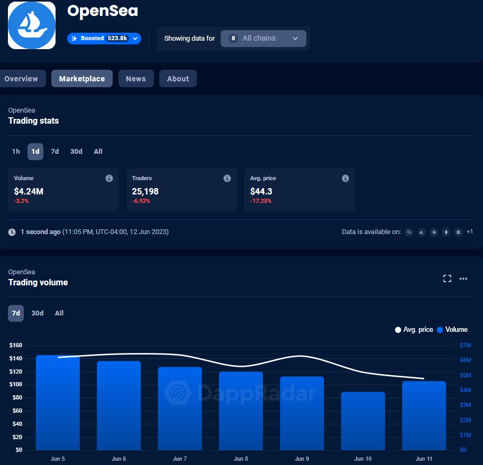Click the $44.3 average price value
Screen dimensions: 483x465
tap(261, 191)
